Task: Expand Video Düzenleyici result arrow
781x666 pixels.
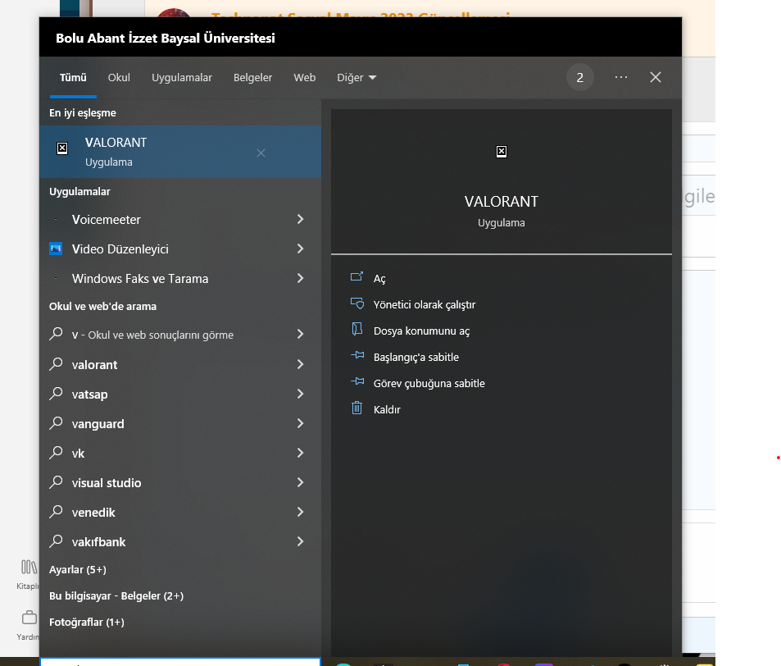Action: (300, 249)
